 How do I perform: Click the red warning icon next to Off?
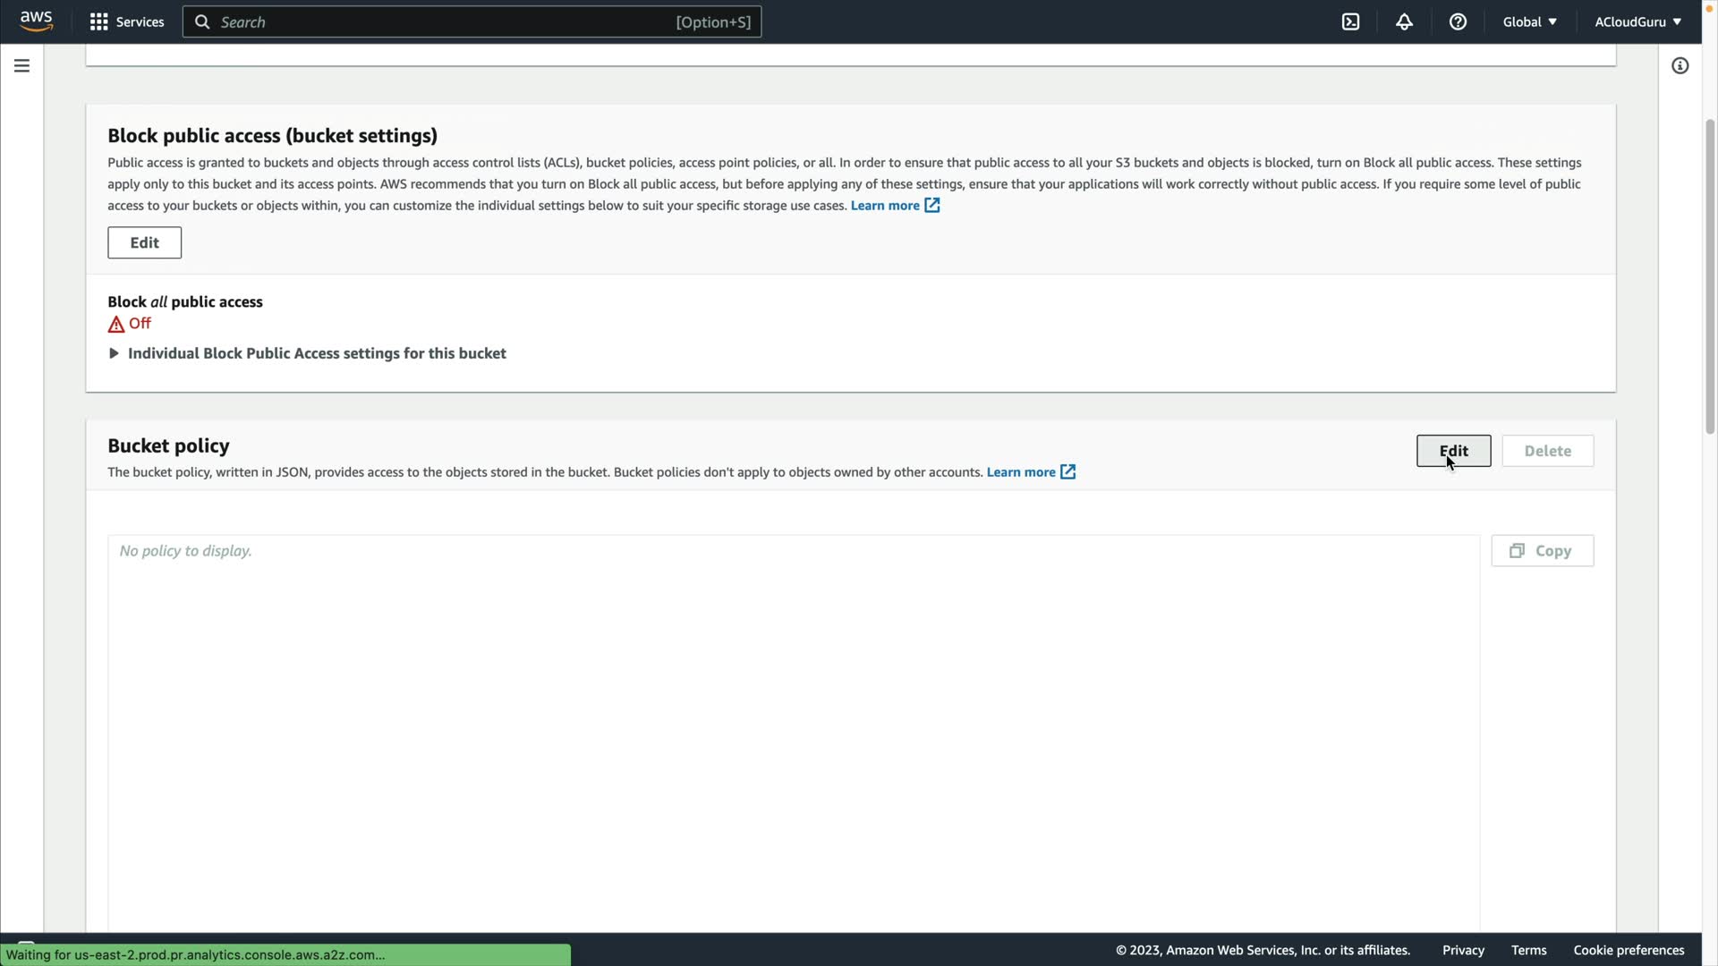pyautogui.click(x=116, y=325)
